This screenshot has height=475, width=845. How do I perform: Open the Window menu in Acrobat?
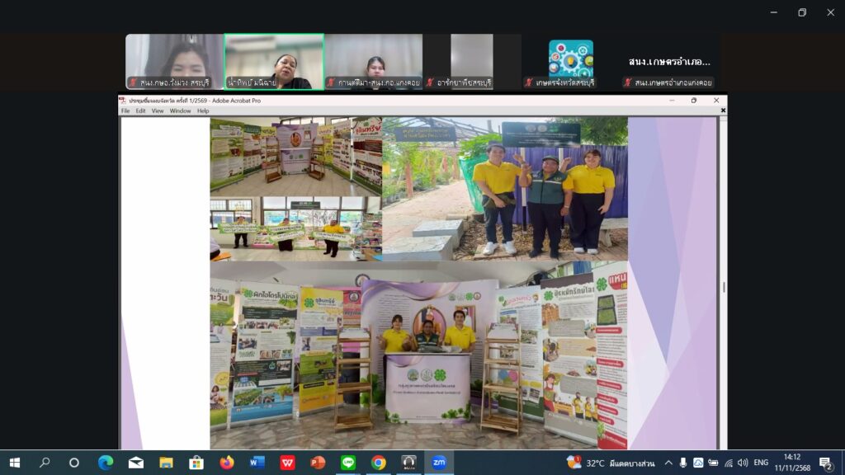point(180,111)
